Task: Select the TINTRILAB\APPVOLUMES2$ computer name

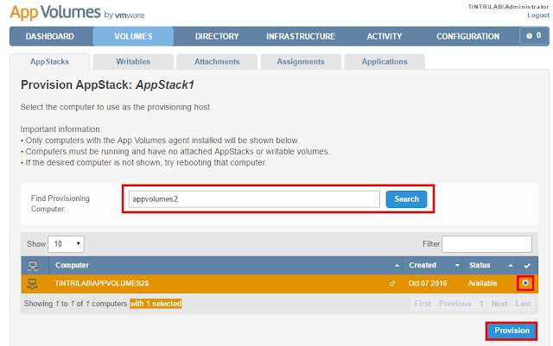Action: (102, 283)
